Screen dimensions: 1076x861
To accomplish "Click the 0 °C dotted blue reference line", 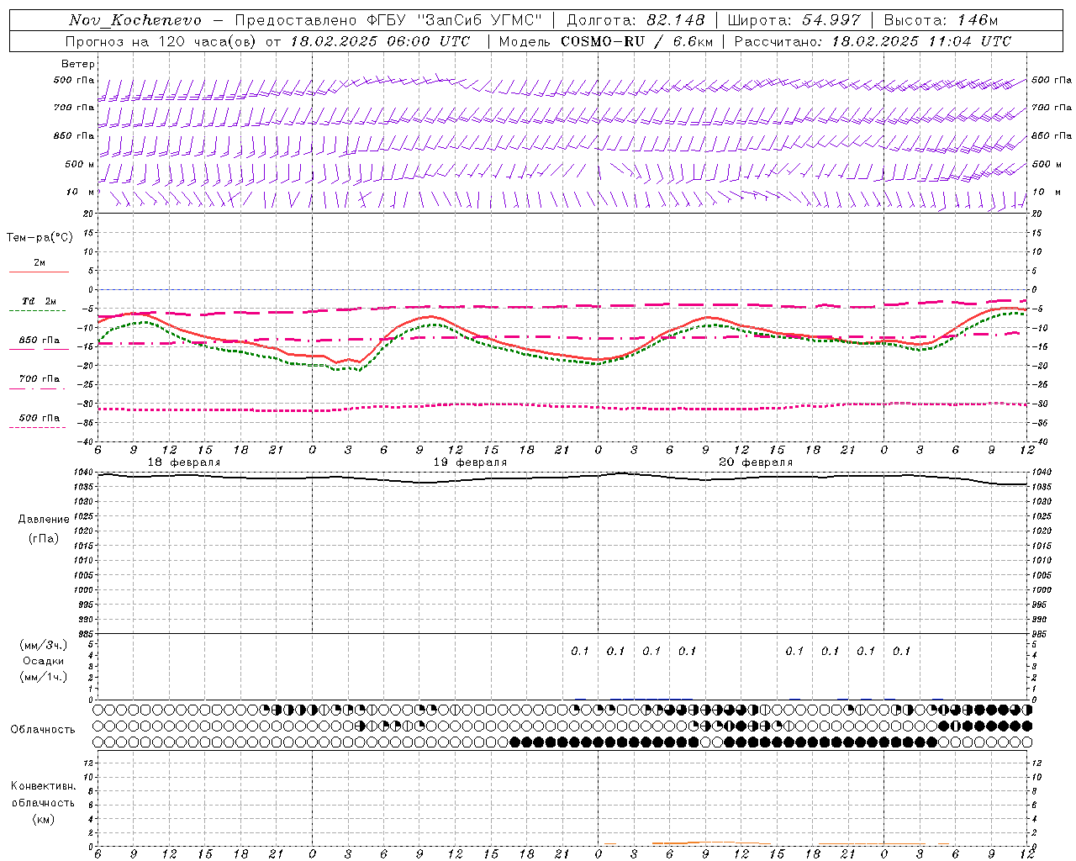I will (562, 289).
